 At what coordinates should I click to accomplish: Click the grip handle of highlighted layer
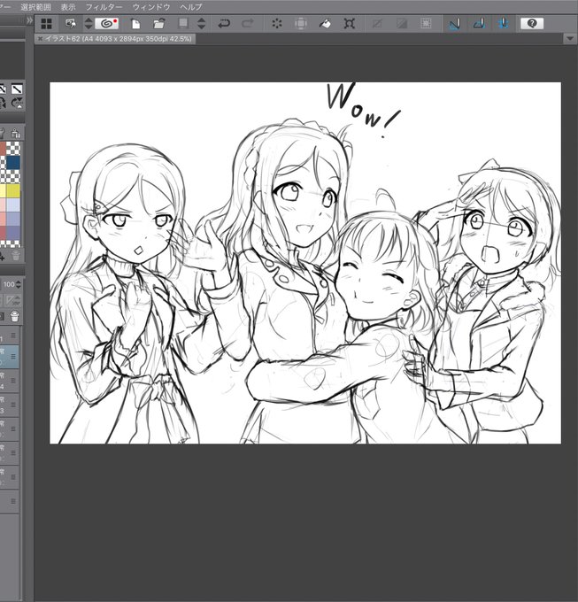click(x=13, y=357)
